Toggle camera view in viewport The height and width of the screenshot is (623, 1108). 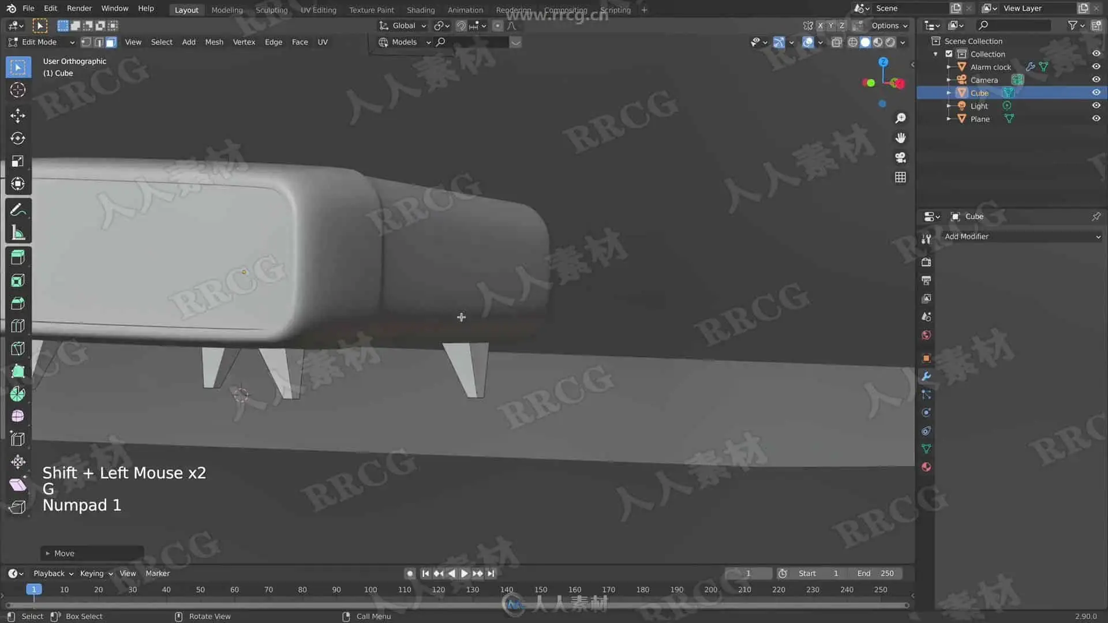900,157
